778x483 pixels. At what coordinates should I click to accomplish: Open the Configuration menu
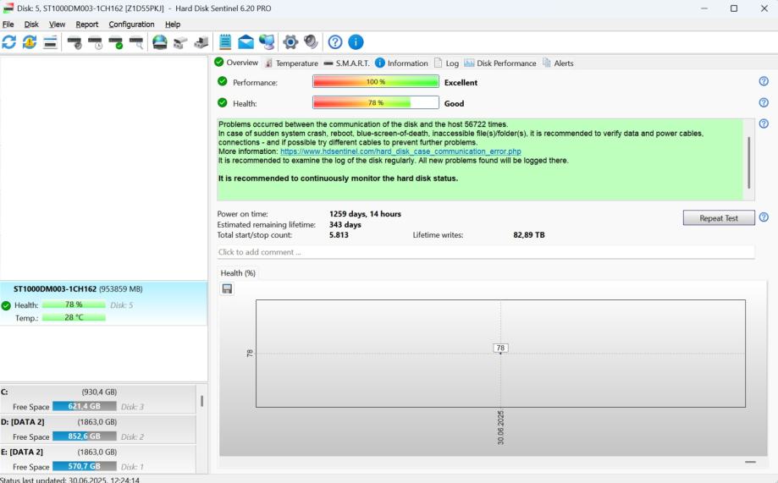tap(131, 25)
